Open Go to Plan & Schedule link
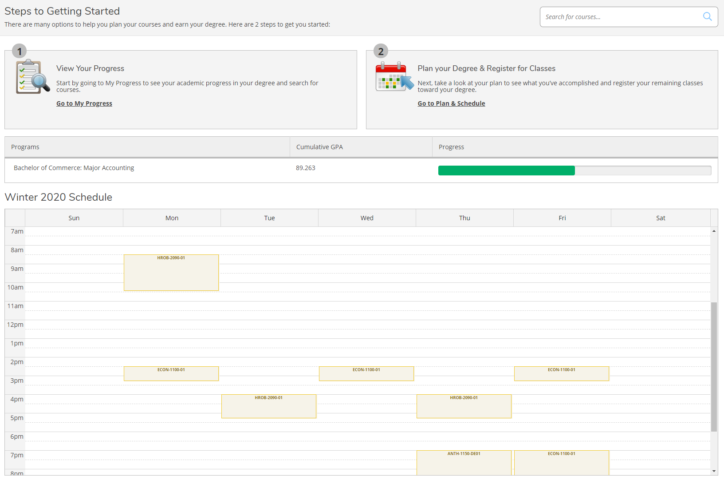The height and width of the screenshot is (480, 724). click(x=451, y=103)
